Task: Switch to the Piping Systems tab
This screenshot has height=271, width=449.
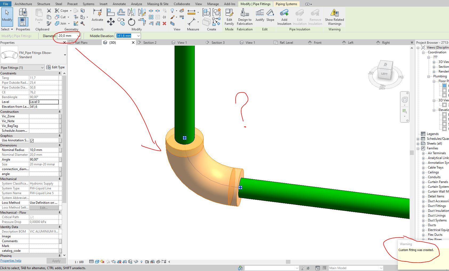Action: [286, 4]
